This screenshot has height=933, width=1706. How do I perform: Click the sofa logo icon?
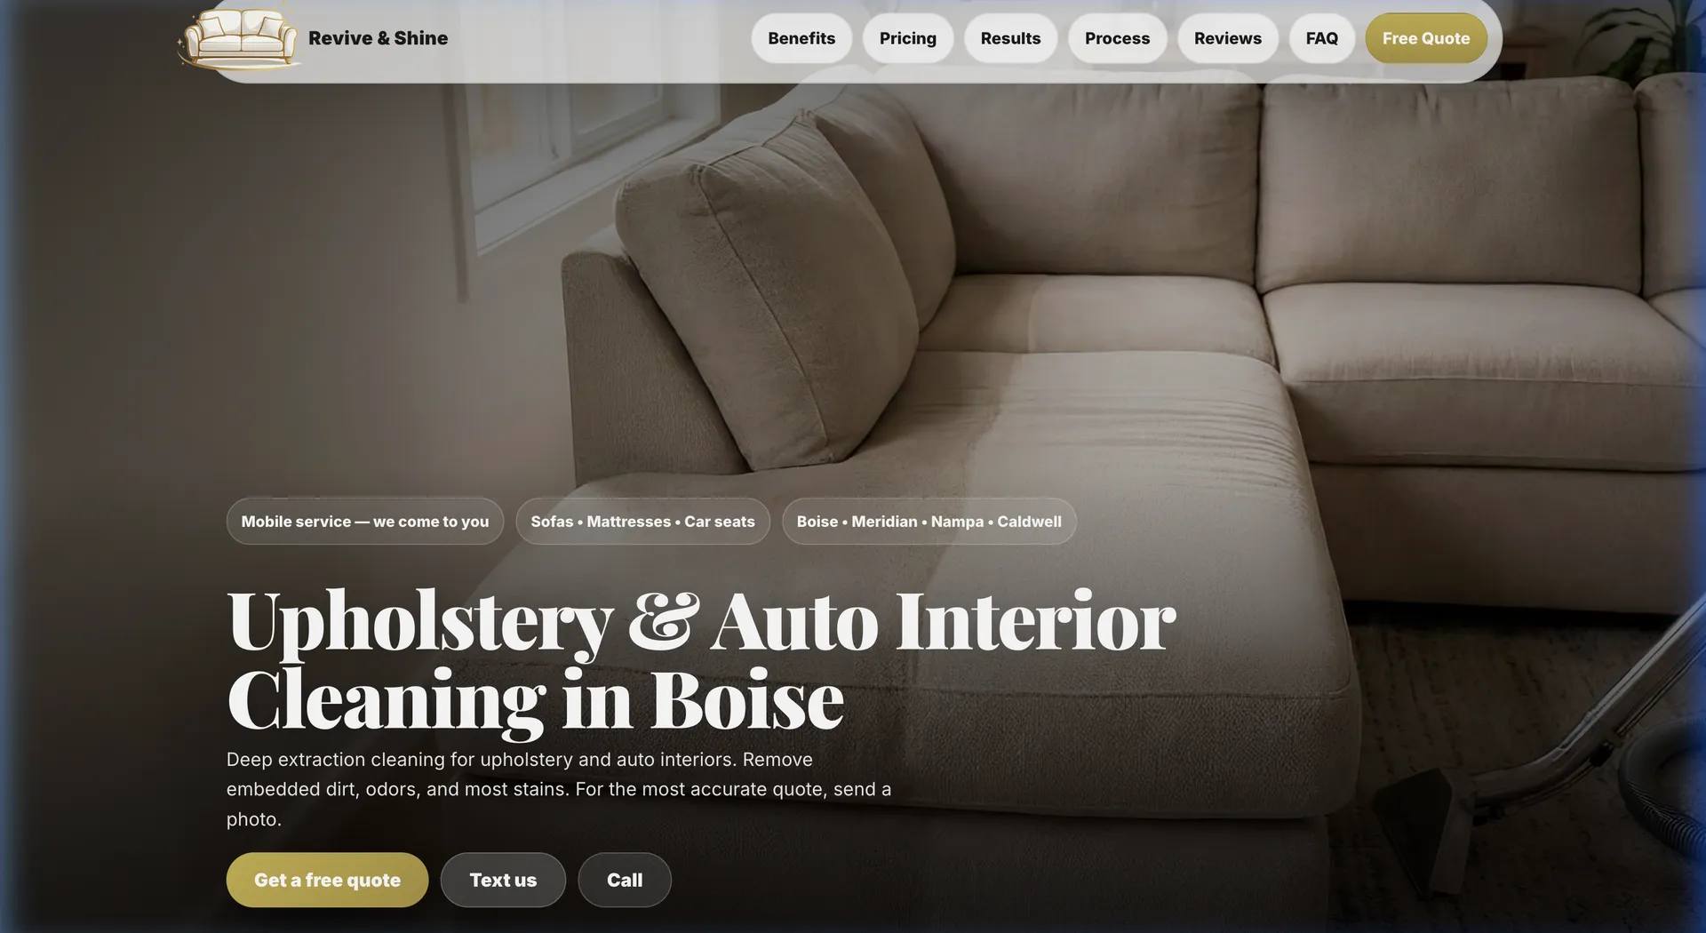pos(239,37)
